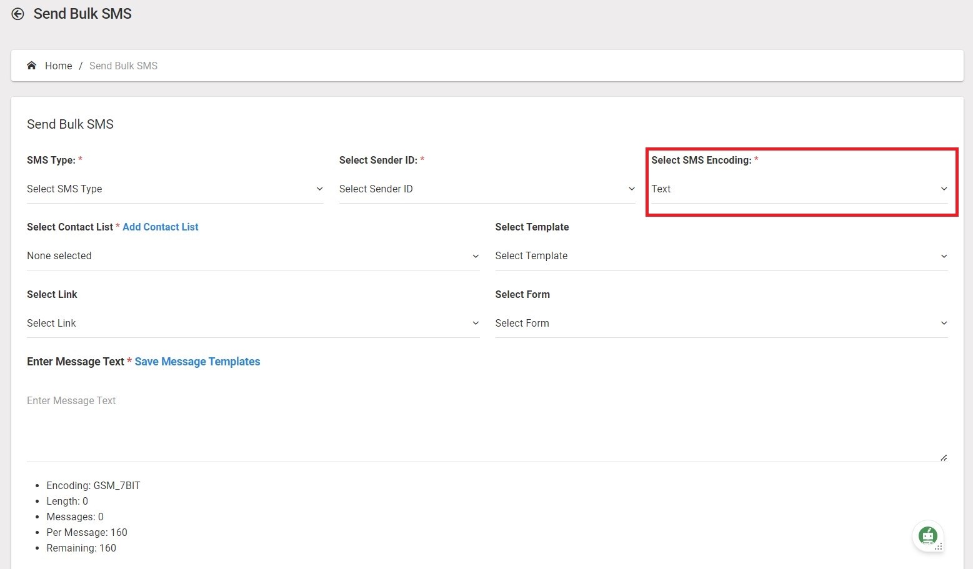This screenshot has width=973, height=569.
Task: Click the Save Message Templates link
Action: coord(197,362)
